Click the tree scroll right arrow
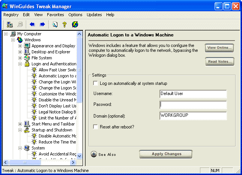The width and height of the screenshot is (242, 175). point(73,162)
